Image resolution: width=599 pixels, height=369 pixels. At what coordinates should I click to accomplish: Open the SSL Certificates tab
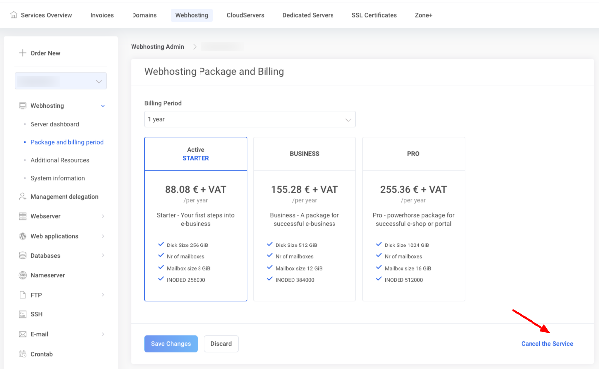[374, 15]
